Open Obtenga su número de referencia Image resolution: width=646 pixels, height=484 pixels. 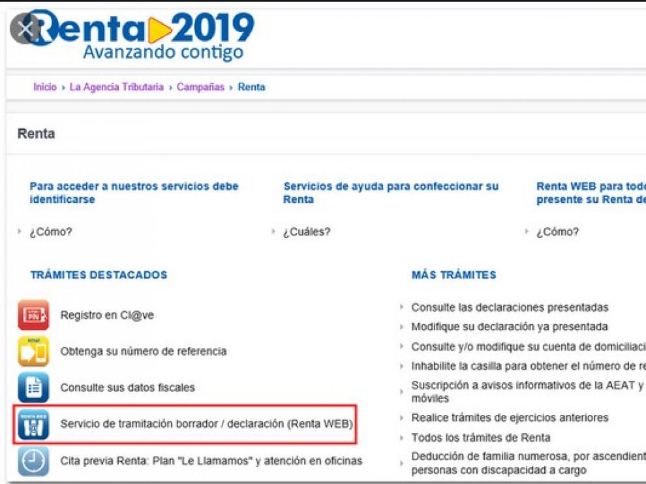(x=144, y=352)
